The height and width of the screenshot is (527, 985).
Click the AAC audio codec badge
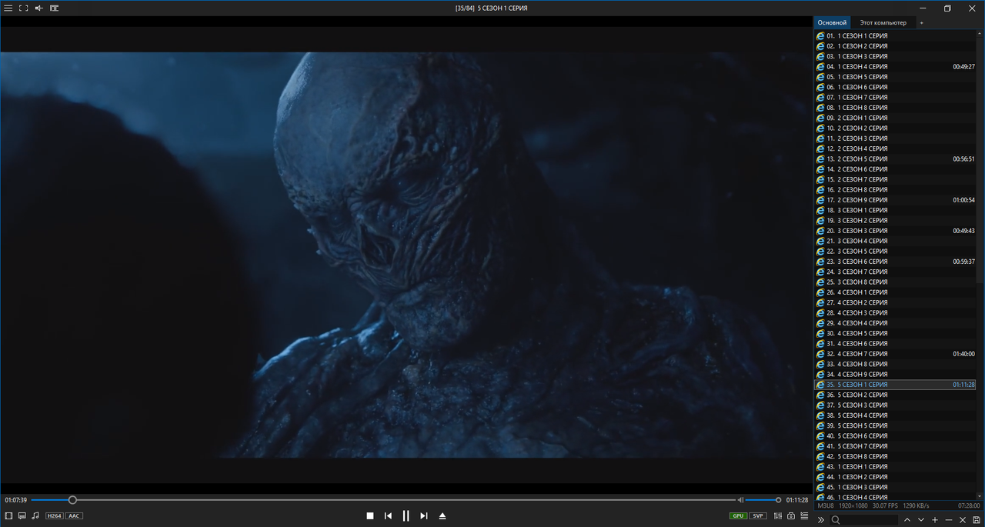pyautogui.click(x=74, y=515)
